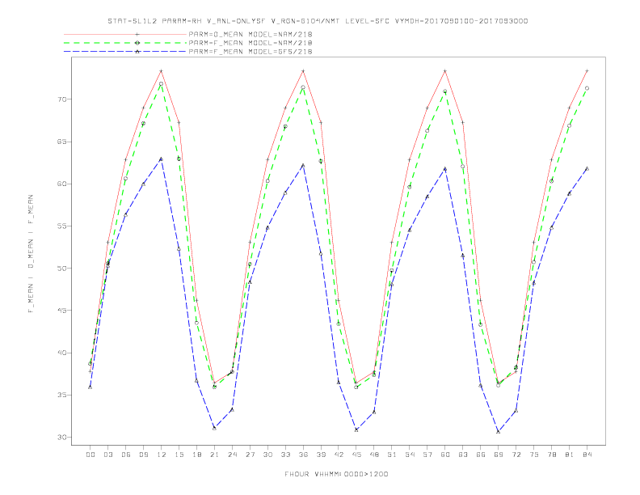Viewport: 640px width, 495px height.
Task: Click the vertical y-axis label F_MEAN | O_MEAN | F_MEAN
Action: coord(31,254)
